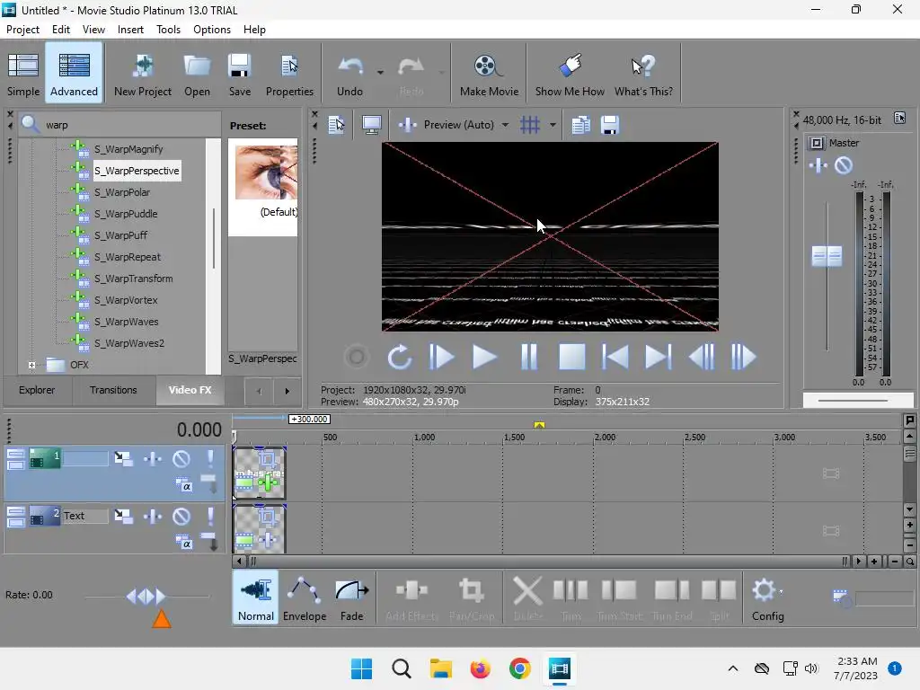Screen dimensions: 920x690
Task: Solo track 1
Action: [210, 458]
